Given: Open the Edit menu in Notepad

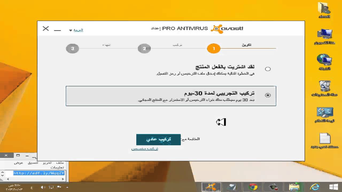Looking at the screenshot, I should 47,163.
